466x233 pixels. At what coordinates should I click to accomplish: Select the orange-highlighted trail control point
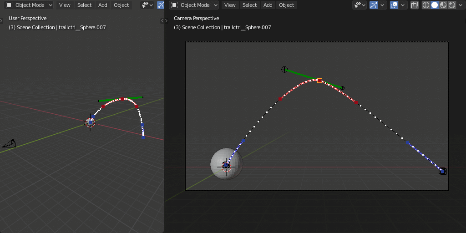pos(319,81)
